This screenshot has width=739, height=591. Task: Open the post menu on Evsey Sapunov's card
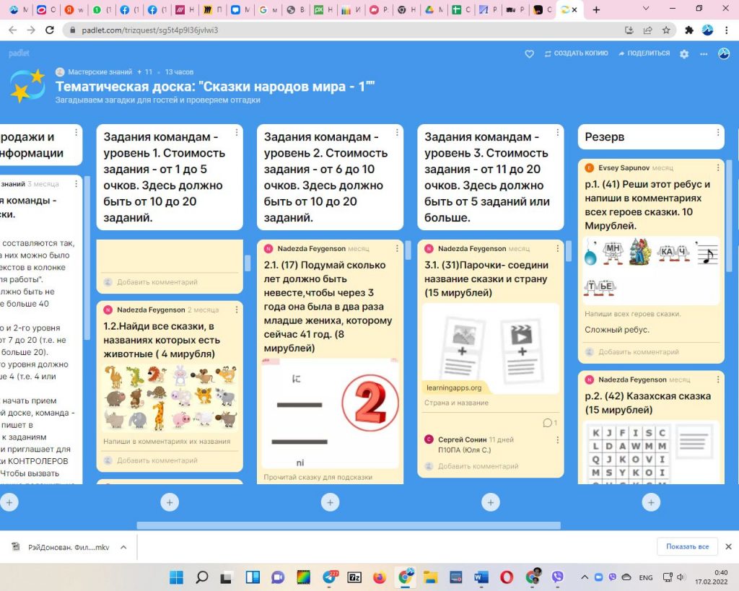point(717,168)
